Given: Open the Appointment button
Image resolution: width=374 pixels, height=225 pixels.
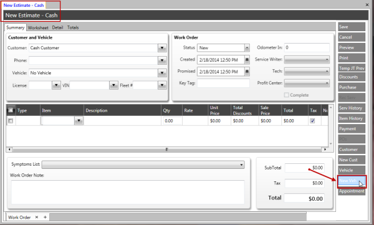Looking at the screenshot, I should tap(352, 191).
